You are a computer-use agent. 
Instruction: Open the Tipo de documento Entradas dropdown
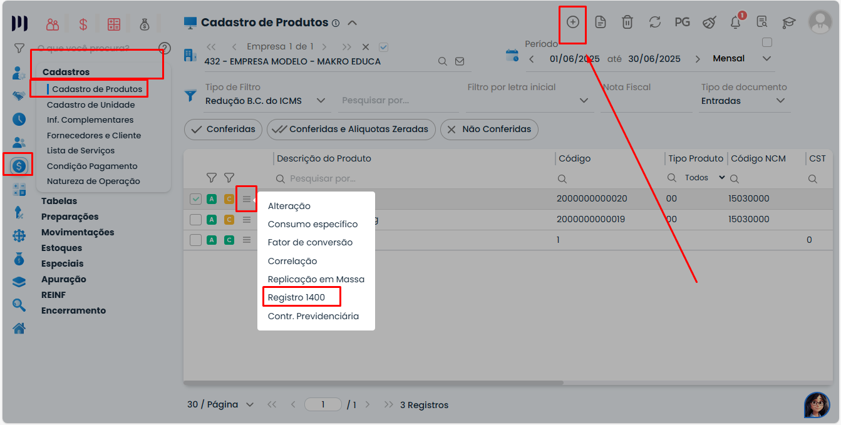[744, 101]
